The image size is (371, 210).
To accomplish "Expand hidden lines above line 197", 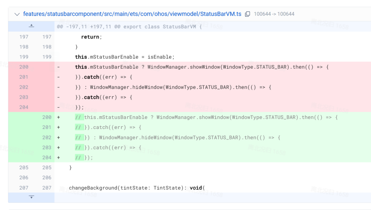I will tap(31, 26).
